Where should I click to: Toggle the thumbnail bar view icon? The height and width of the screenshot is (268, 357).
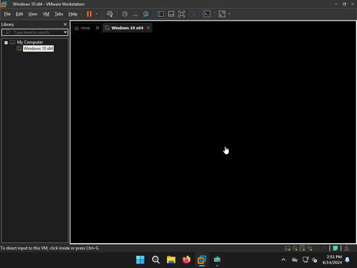171,14
